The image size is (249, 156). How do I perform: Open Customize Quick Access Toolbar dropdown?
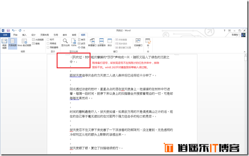pos(24,31)
